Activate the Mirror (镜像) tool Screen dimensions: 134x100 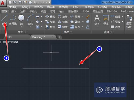click(x=63, y=22)
